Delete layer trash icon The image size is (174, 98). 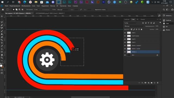158,83
